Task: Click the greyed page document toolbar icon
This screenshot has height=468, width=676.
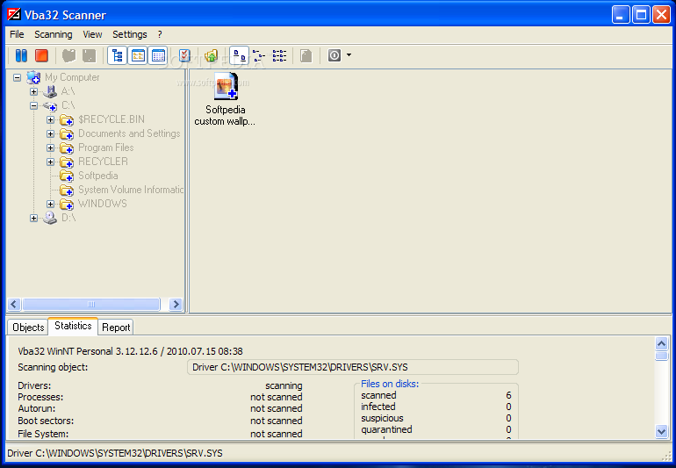Action: pos(306,55)
